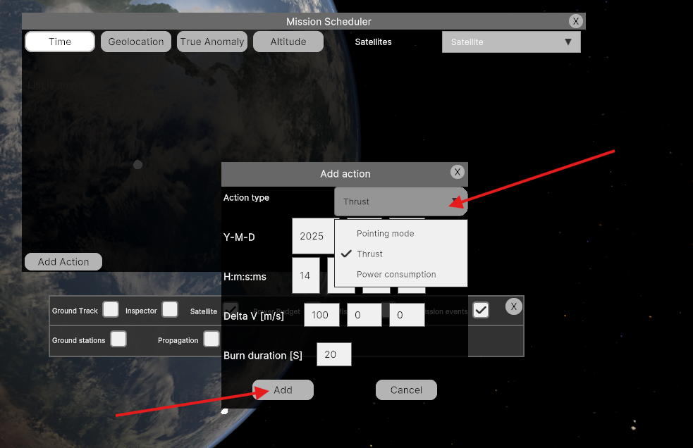The height and width of the screenshot is (448, 693).
Task: Click the Action type dropdown showing Thrust
Action: coord(400,201)
